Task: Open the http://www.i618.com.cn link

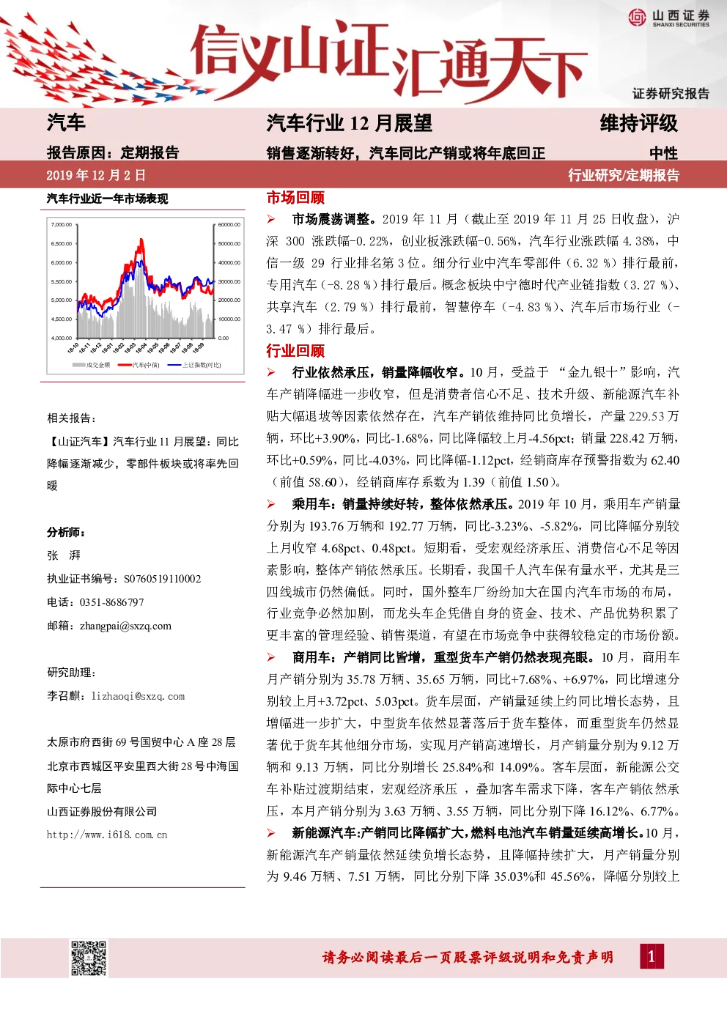Action: point(107,835)
